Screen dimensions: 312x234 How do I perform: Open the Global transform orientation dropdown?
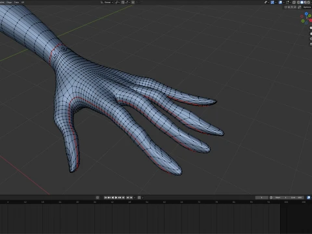click(x=107, y=3)
